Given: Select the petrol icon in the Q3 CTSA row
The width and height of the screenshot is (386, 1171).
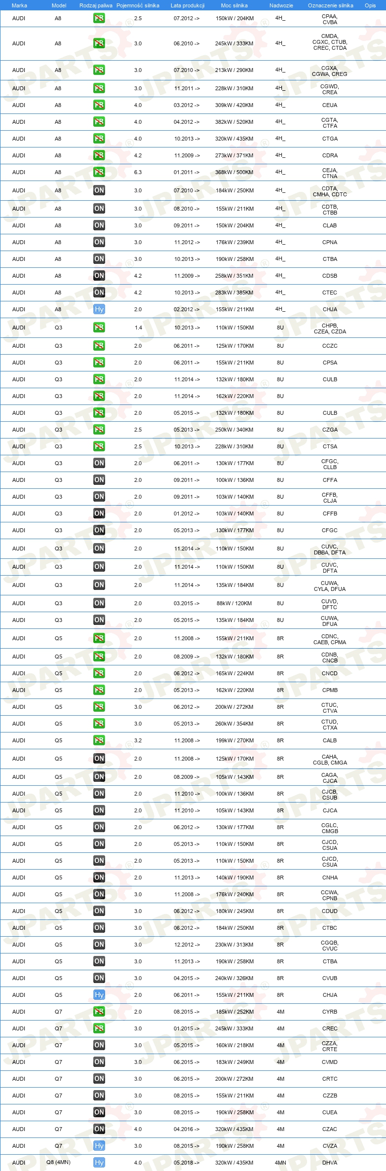Looking at the screenshot, I should click(x=99, y=446).
